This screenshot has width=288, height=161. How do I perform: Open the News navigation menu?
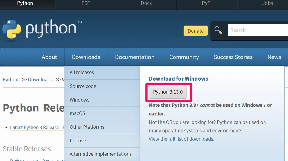pyautogui.click(x=274, y=57)
